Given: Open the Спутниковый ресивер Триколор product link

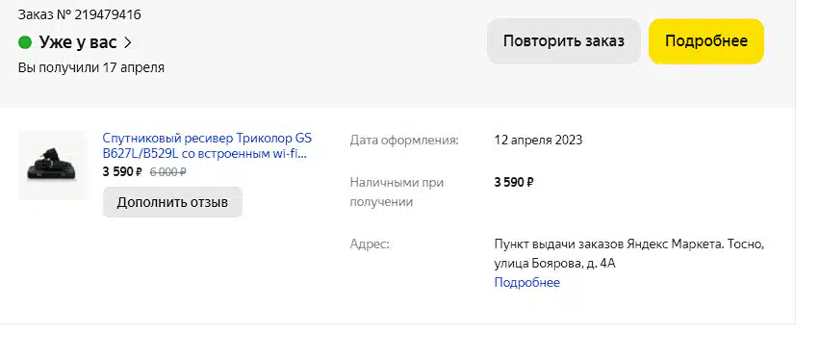Looking at the screenshot, I should [207, 146].
